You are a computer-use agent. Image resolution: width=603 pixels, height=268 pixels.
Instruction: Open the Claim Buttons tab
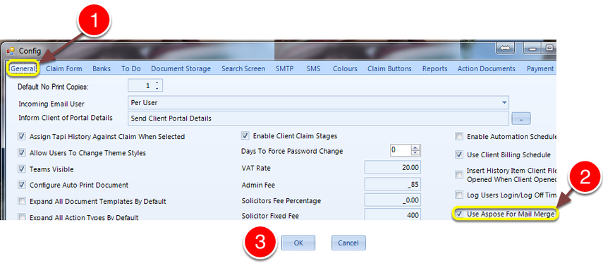point(389,69)
